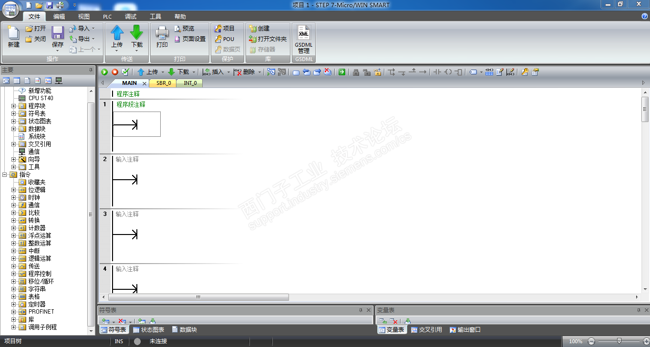Click 打开文件夹 in the 库 group
This screenshot has width=650, height=347.
(x=268, y=39)
